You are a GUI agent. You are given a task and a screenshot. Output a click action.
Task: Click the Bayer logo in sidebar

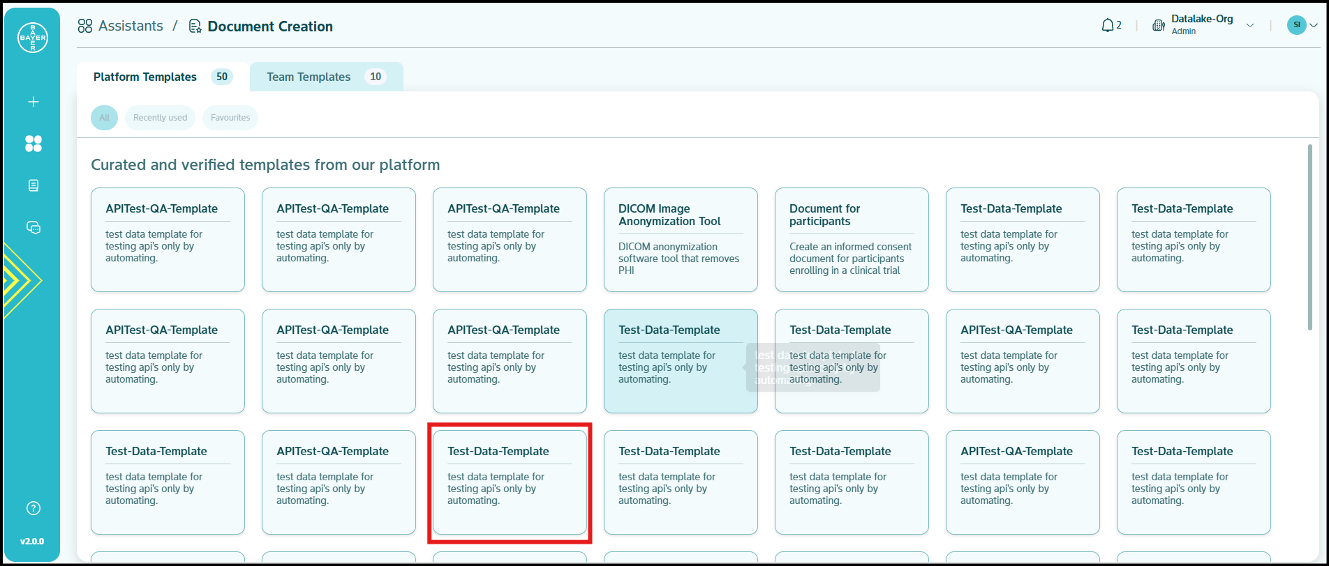coord(33,38)
